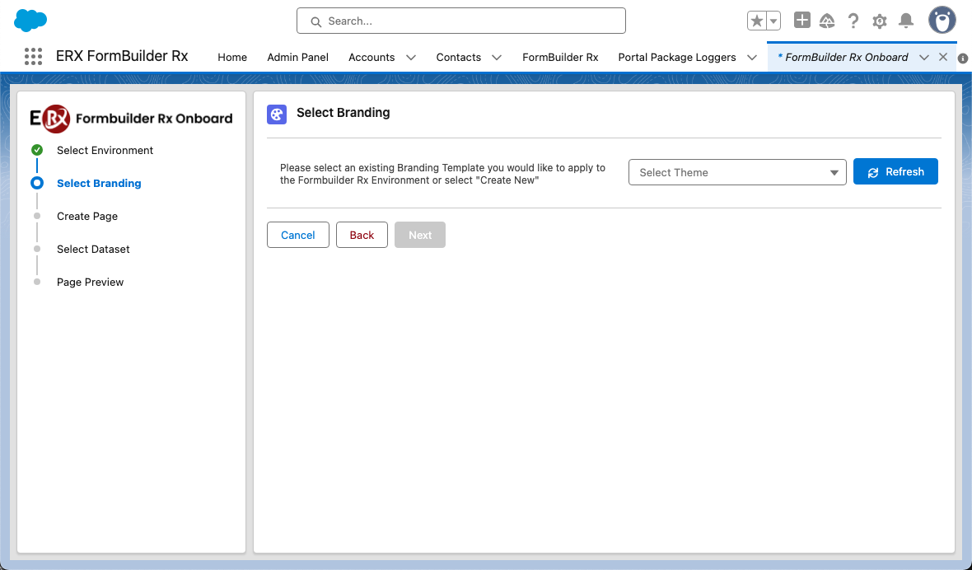Click into the global Search field
The image size is (972, 570).
click(x=461, y=21)
